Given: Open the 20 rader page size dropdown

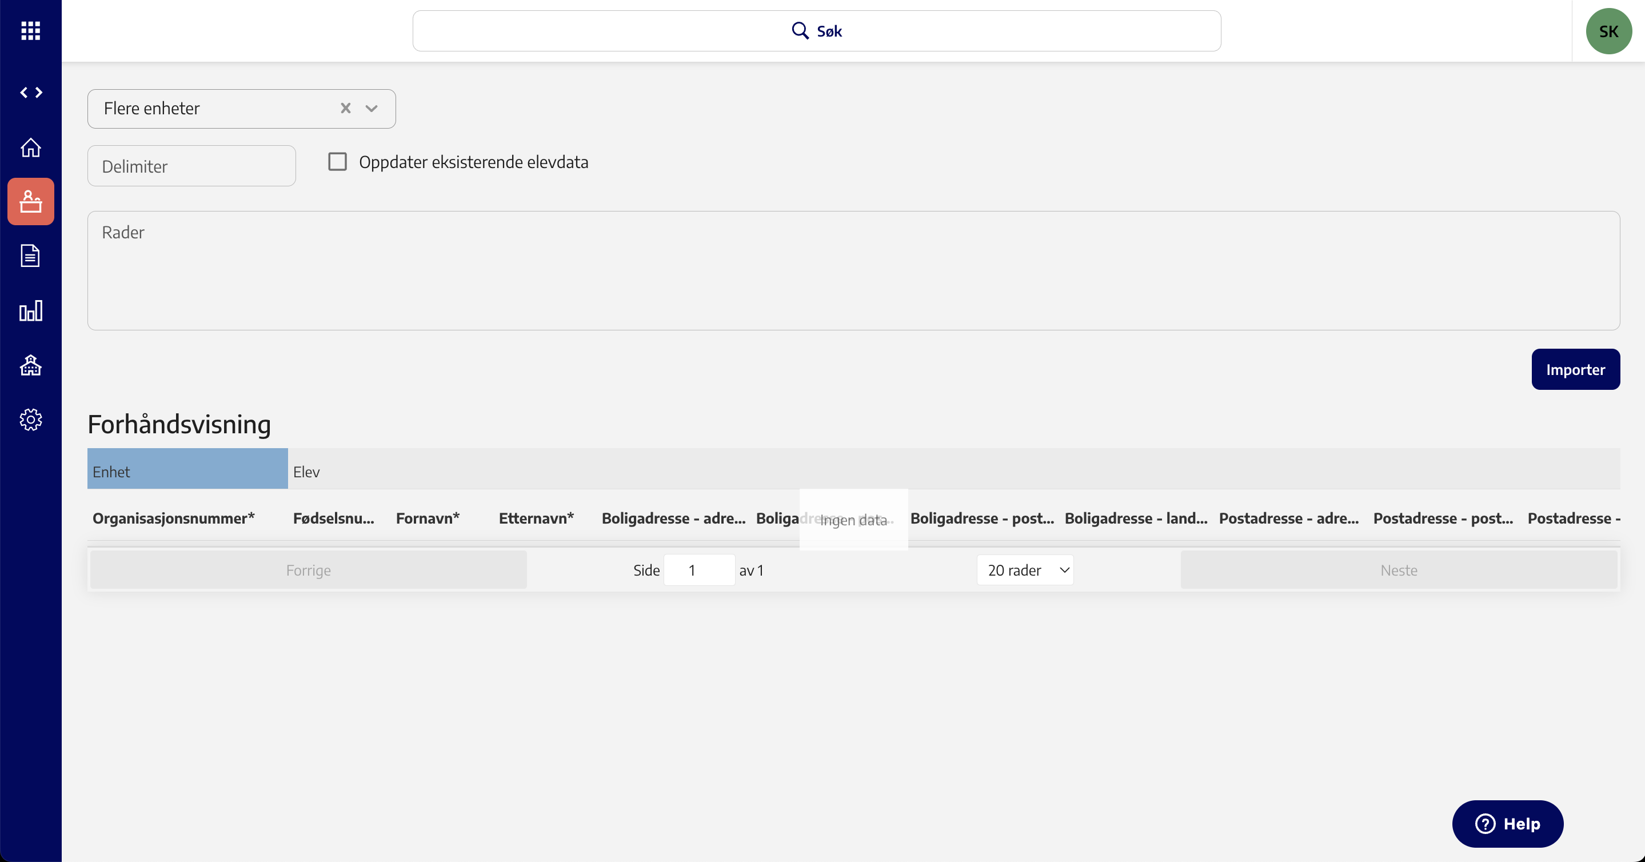Looking at the screenshot, I should 1025,569.
